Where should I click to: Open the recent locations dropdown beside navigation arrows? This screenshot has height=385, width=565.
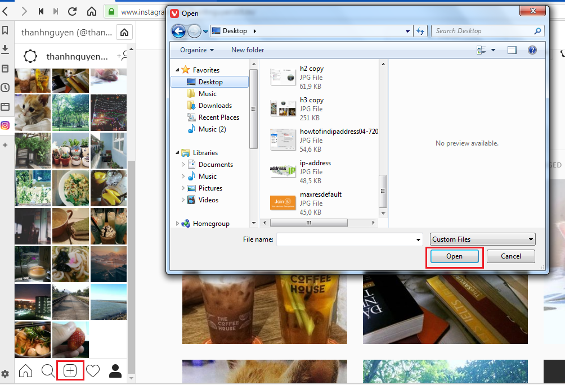pos(205,31)
